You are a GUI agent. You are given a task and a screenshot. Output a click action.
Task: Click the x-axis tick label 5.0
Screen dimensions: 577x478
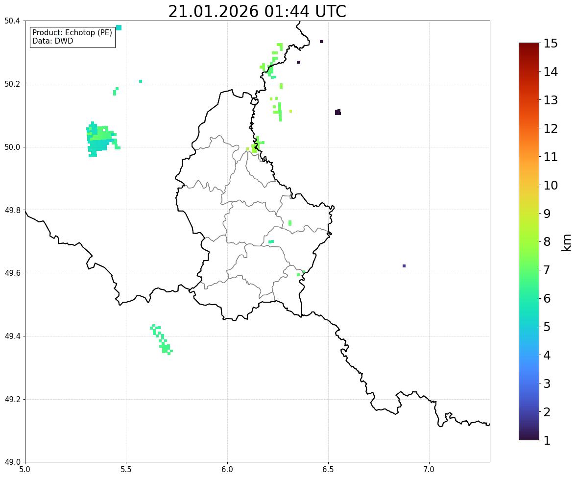[25, 470]
